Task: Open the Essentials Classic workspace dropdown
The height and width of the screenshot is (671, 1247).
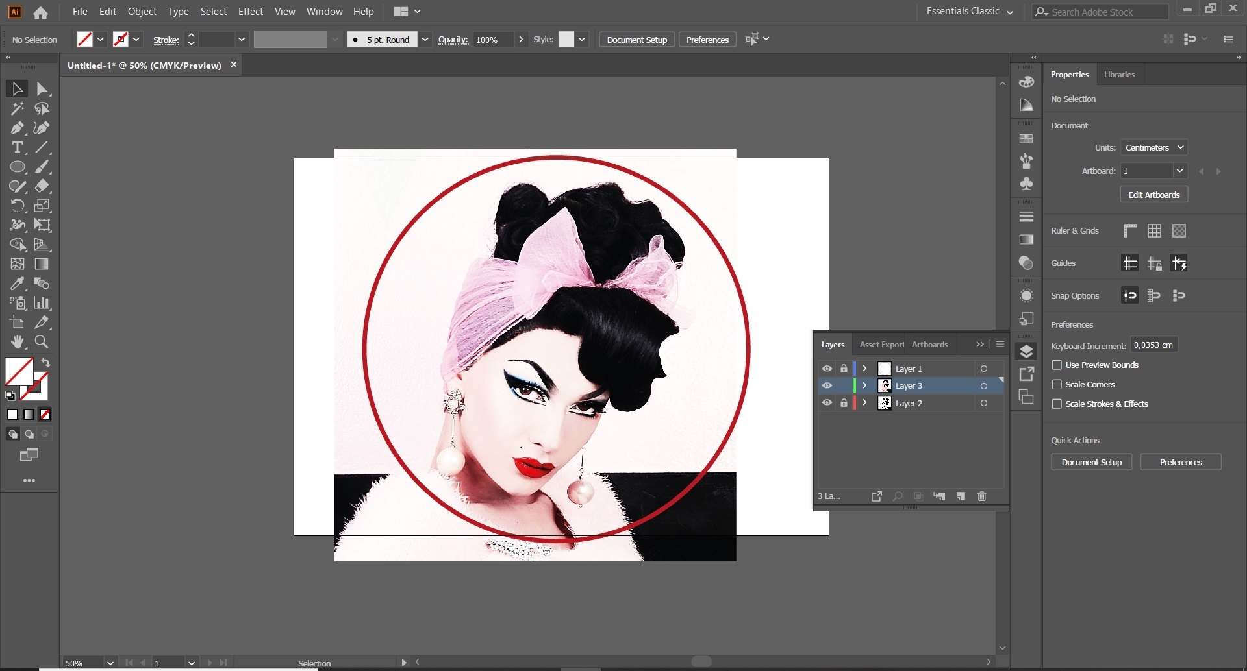Action: coord(969,11)
